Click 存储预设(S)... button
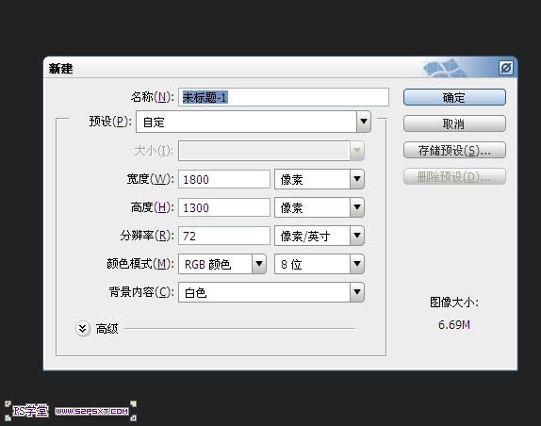541x426 pixels. tap(454, 150)
